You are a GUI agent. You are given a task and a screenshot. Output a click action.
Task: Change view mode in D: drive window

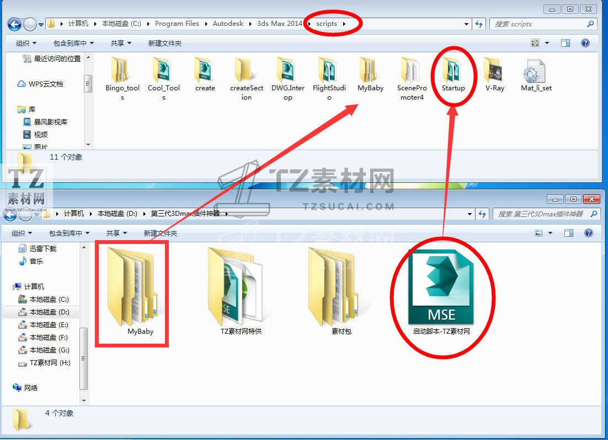pos(538,233)
